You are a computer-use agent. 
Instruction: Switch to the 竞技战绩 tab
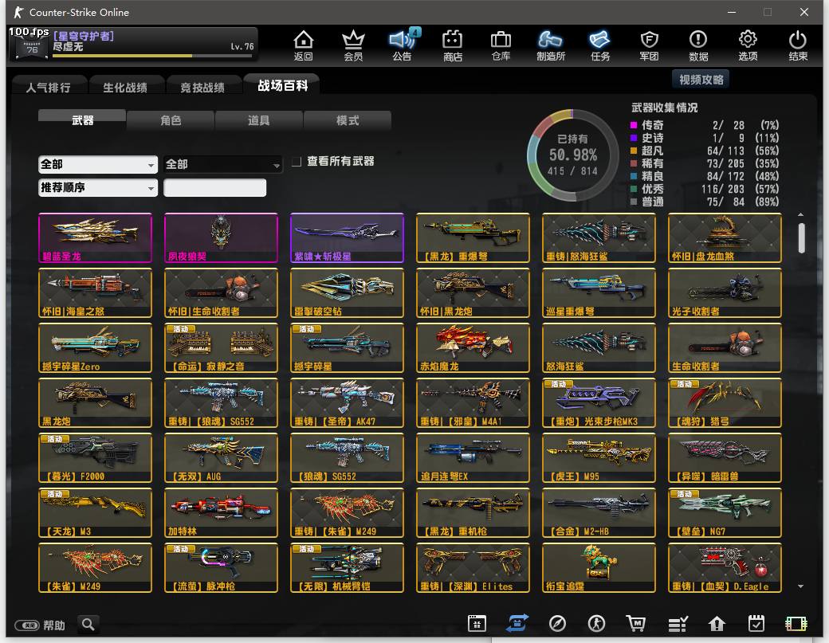coord(202,87)
